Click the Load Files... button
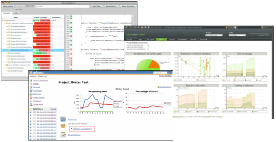 pyautogui.click(x=97, y=6)
